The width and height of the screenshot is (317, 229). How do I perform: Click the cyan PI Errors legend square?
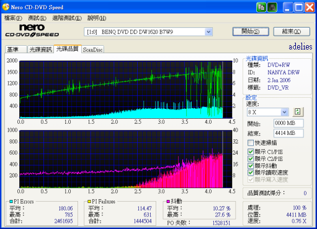[x=11, y=201]
